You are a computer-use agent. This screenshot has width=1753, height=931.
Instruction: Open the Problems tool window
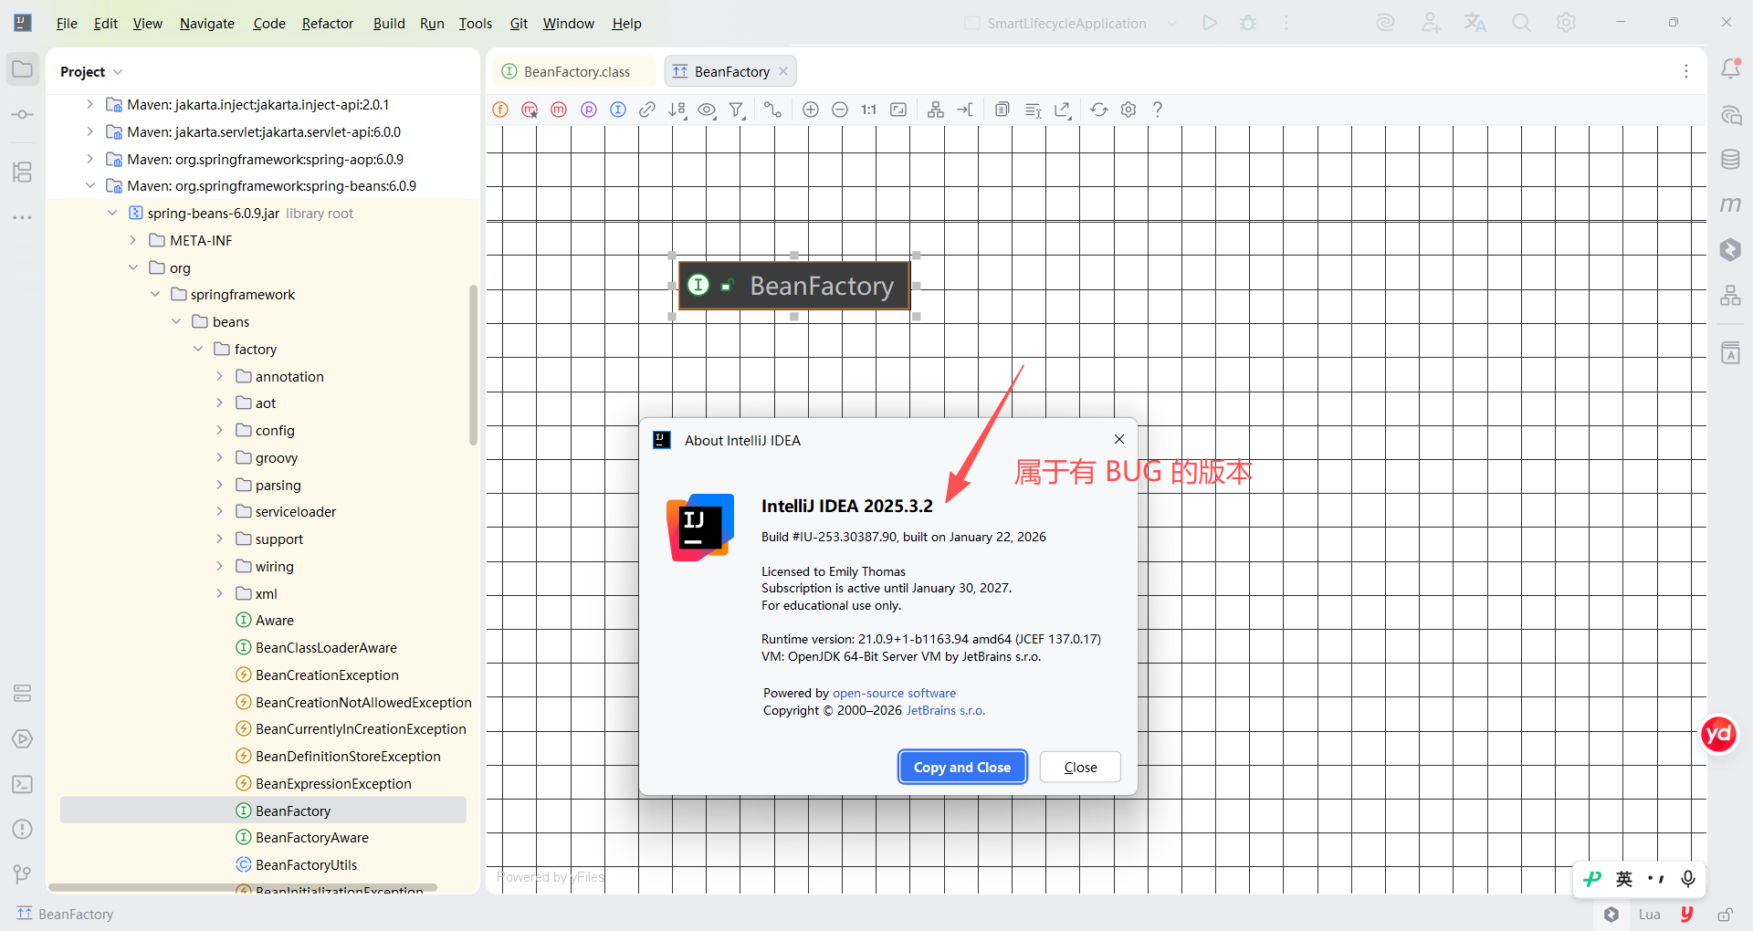coord(23,829)
